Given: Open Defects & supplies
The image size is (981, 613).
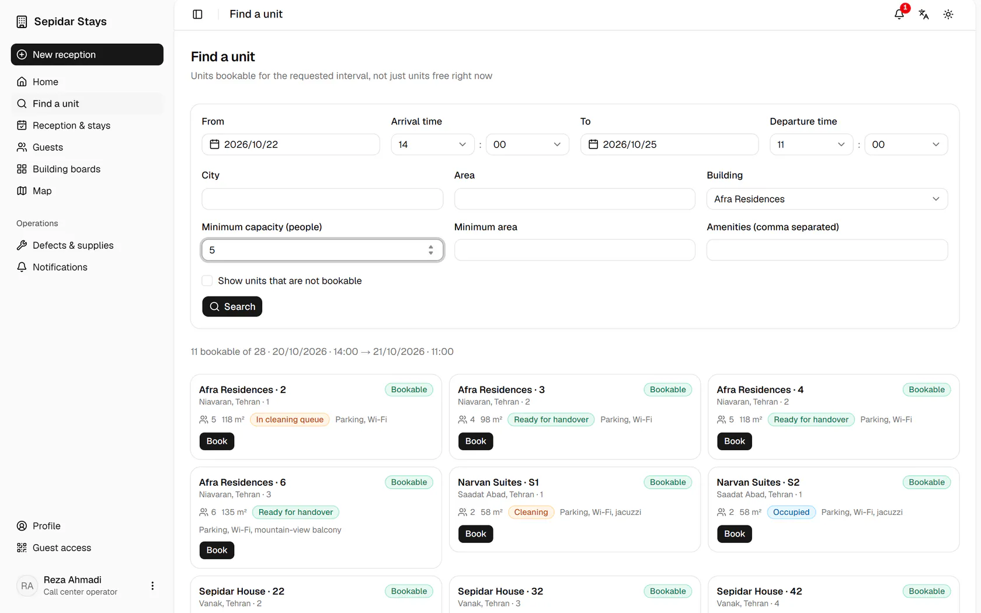Looking at the screenshot, I should point(87,245).
